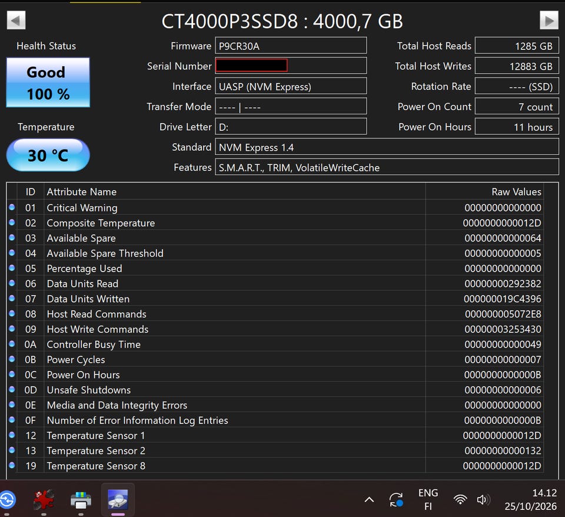Image resolution: width=565 pixels, height=517 pixels.
Task: Select the Media and Data Integrity Errors row
Action: point(275,405)
